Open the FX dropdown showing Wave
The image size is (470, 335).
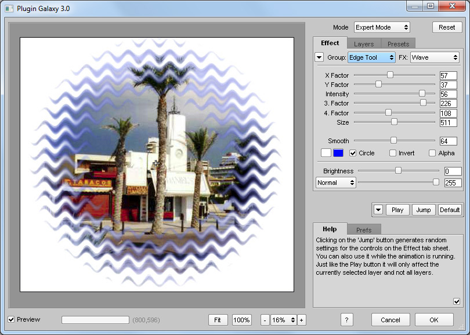[x=435, y=57]
